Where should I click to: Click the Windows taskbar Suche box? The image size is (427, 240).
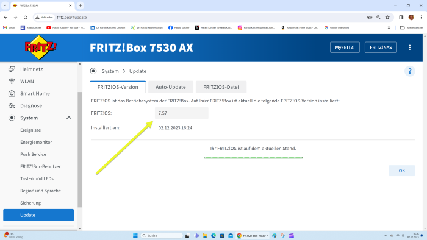pos(162,236)
